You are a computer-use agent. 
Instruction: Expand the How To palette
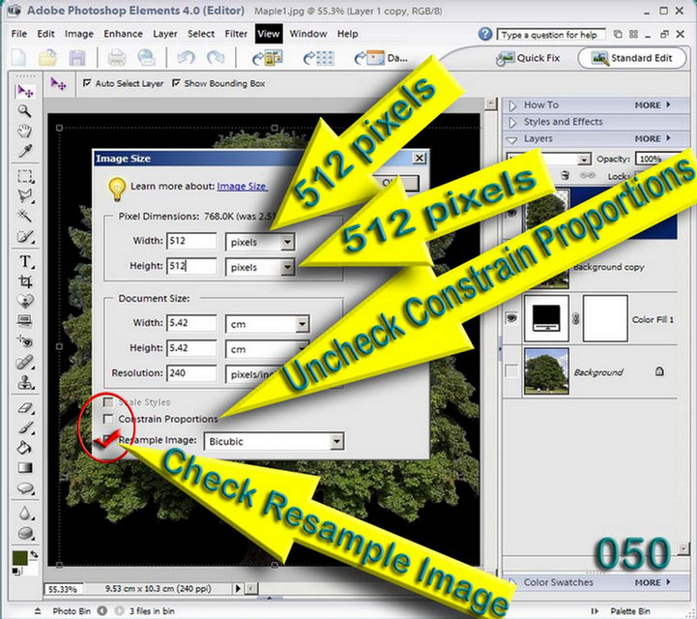pyautogui.click(x=512, y=105)
